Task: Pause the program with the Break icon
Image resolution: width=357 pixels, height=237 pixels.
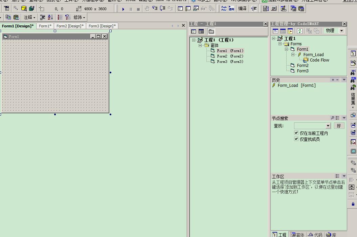Action: click(x=131, y=9)
